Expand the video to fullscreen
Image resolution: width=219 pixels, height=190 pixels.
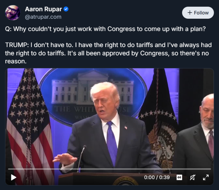click(206, 177)
